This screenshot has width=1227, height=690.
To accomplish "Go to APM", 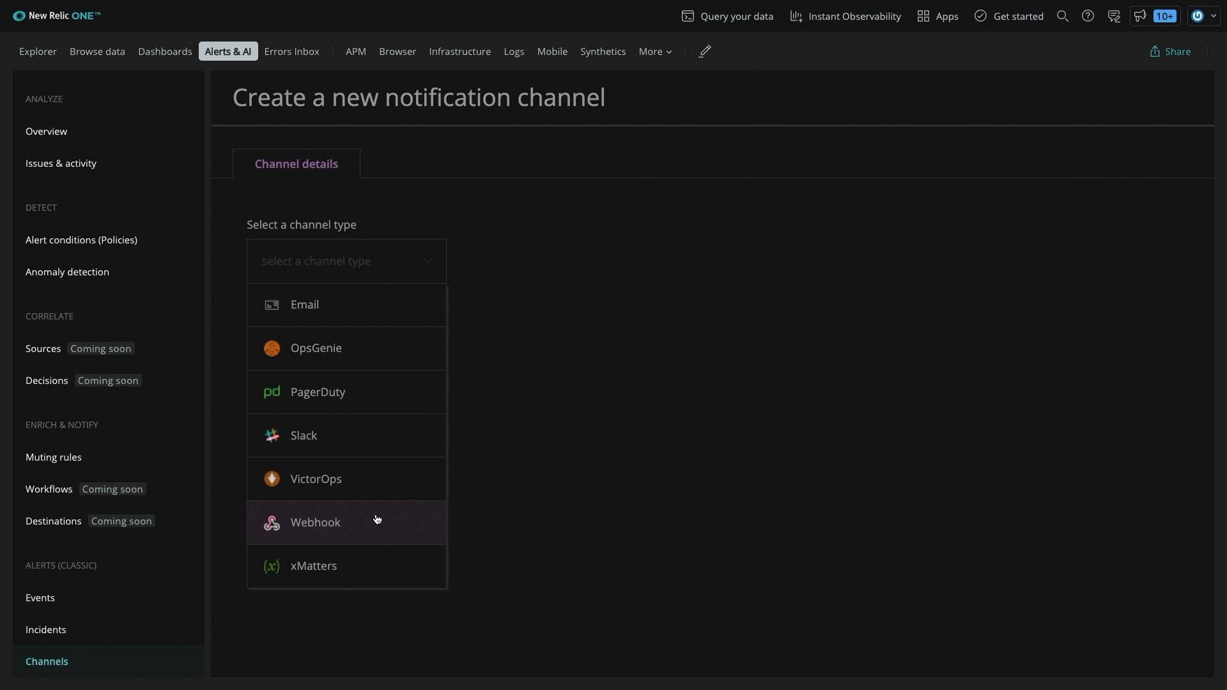I will pos(356,51).
